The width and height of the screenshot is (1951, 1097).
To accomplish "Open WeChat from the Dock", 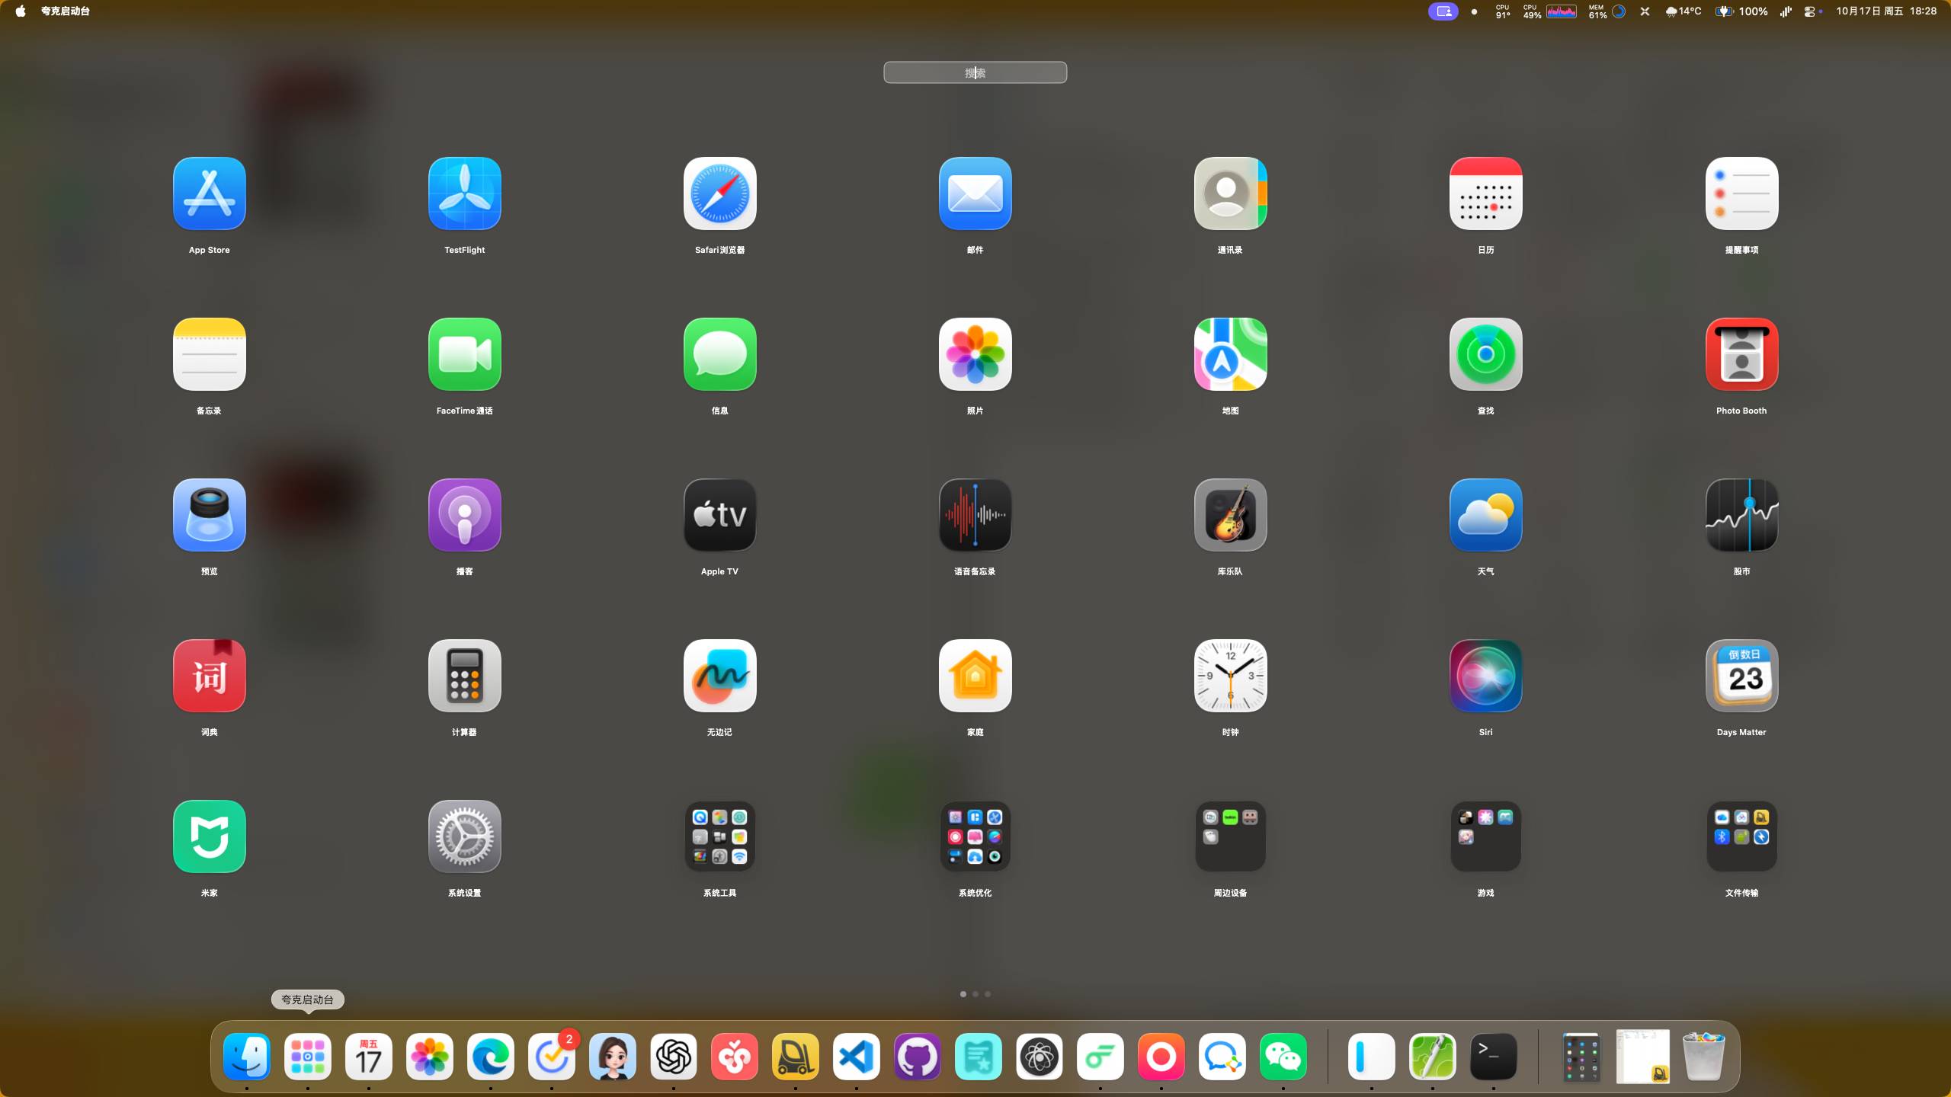I will click(1283, 1057).
